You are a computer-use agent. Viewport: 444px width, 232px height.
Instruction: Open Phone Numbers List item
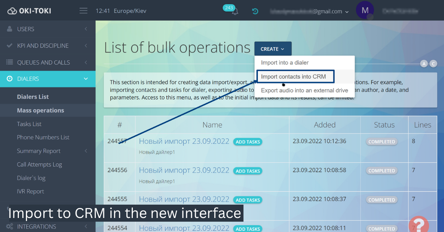(x=43, y=137)
